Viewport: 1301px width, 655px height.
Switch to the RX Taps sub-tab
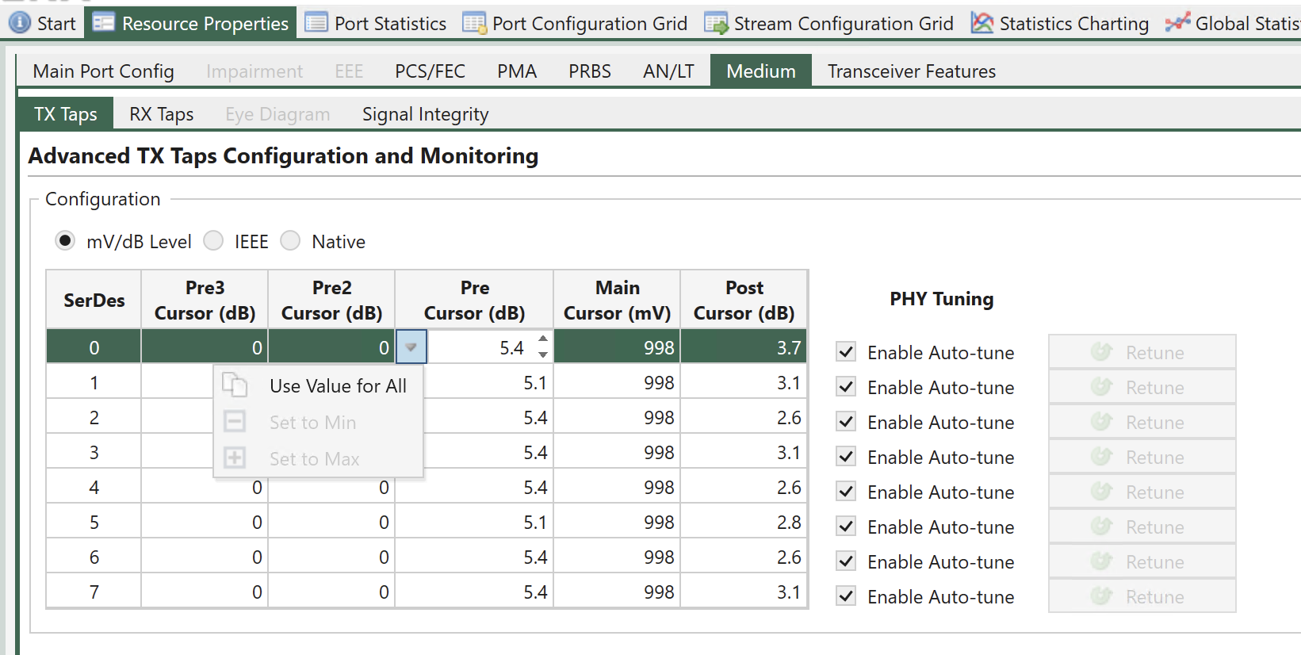click(x=162, y=114)
